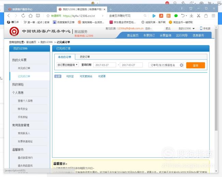Image resolution: width=222 pixels, height=177 pixels.
Task: Open 查看个人信息 in sidebar
Action: click(25, 101)
